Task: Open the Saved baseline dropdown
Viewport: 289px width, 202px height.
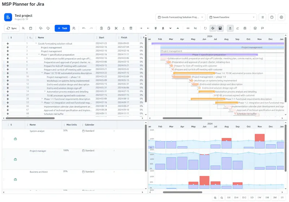Action: 232,17
